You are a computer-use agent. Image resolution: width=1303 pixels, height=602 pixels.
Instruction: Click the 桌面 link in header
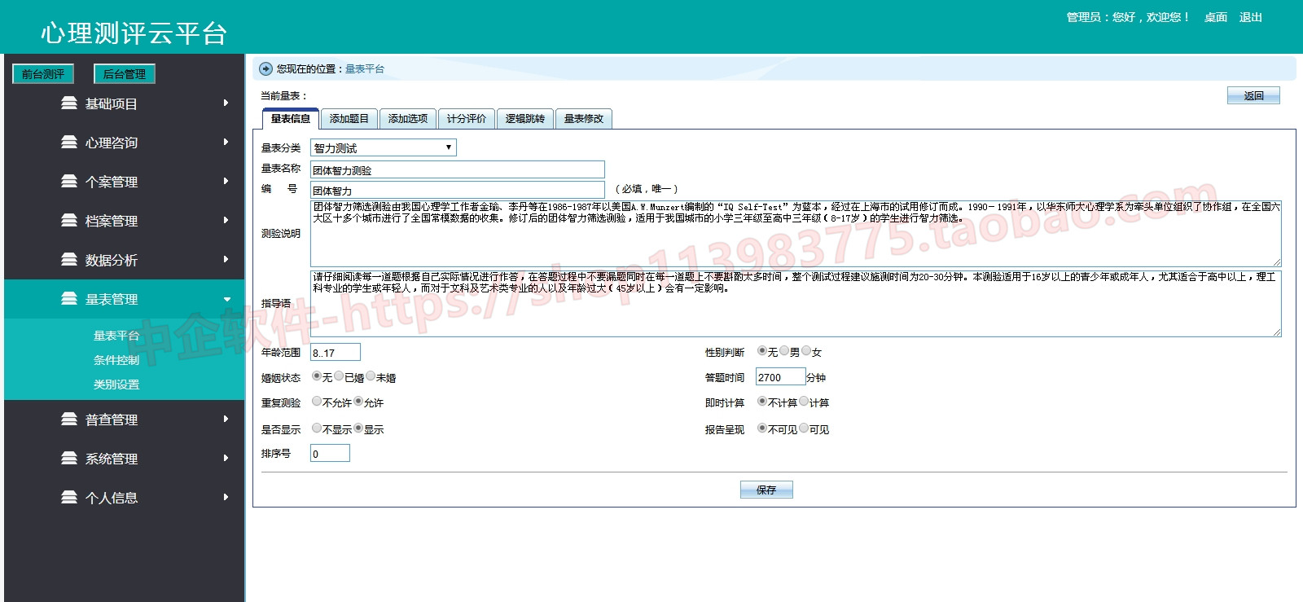[1216, 17]
